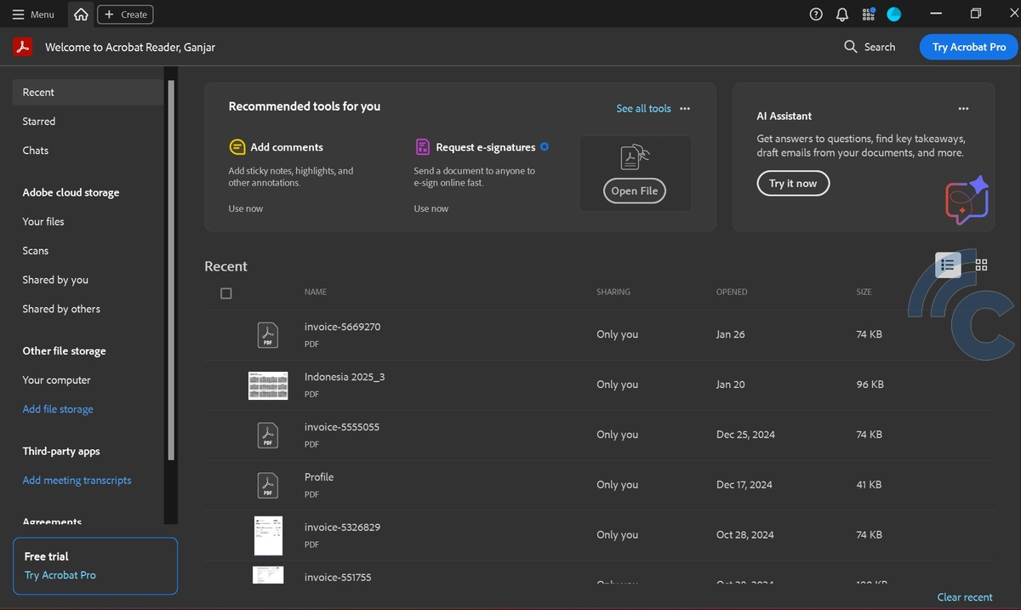Click the Request e-signatures icon
This screenshot has width=1021, height=610.
(x=423, y=147)
